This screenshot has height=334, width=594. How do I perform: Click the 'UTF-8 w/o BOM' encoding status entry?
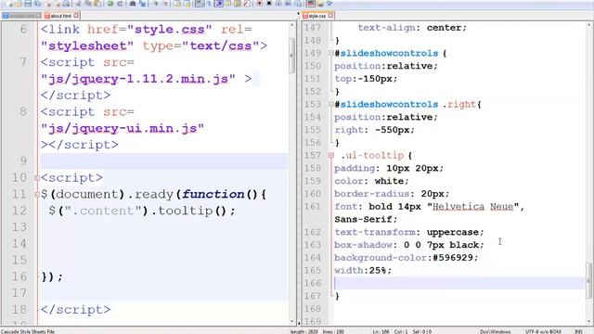[x=543, y=331]
